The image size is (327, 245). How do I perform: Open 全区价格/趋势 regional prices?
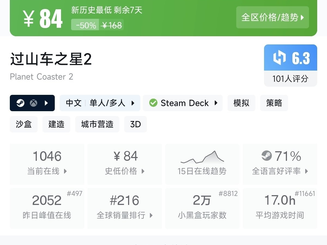tap(272, 17)
